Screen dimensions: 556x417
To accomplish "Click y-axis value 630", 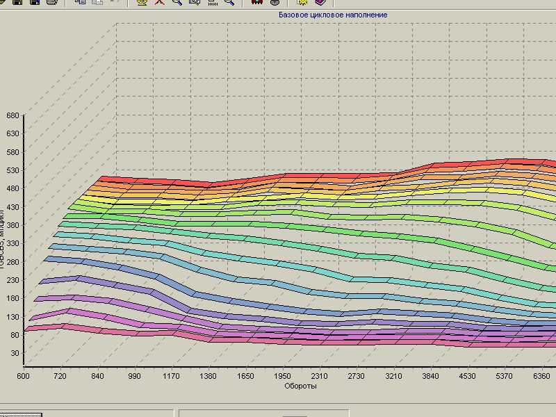I will tap(13, 133).
